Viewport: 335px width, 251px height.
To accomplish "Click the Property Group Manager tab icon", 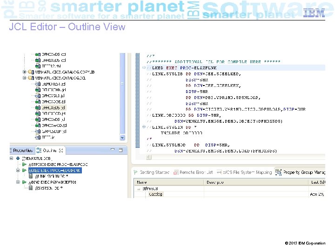I will click(x=278, y=172).
